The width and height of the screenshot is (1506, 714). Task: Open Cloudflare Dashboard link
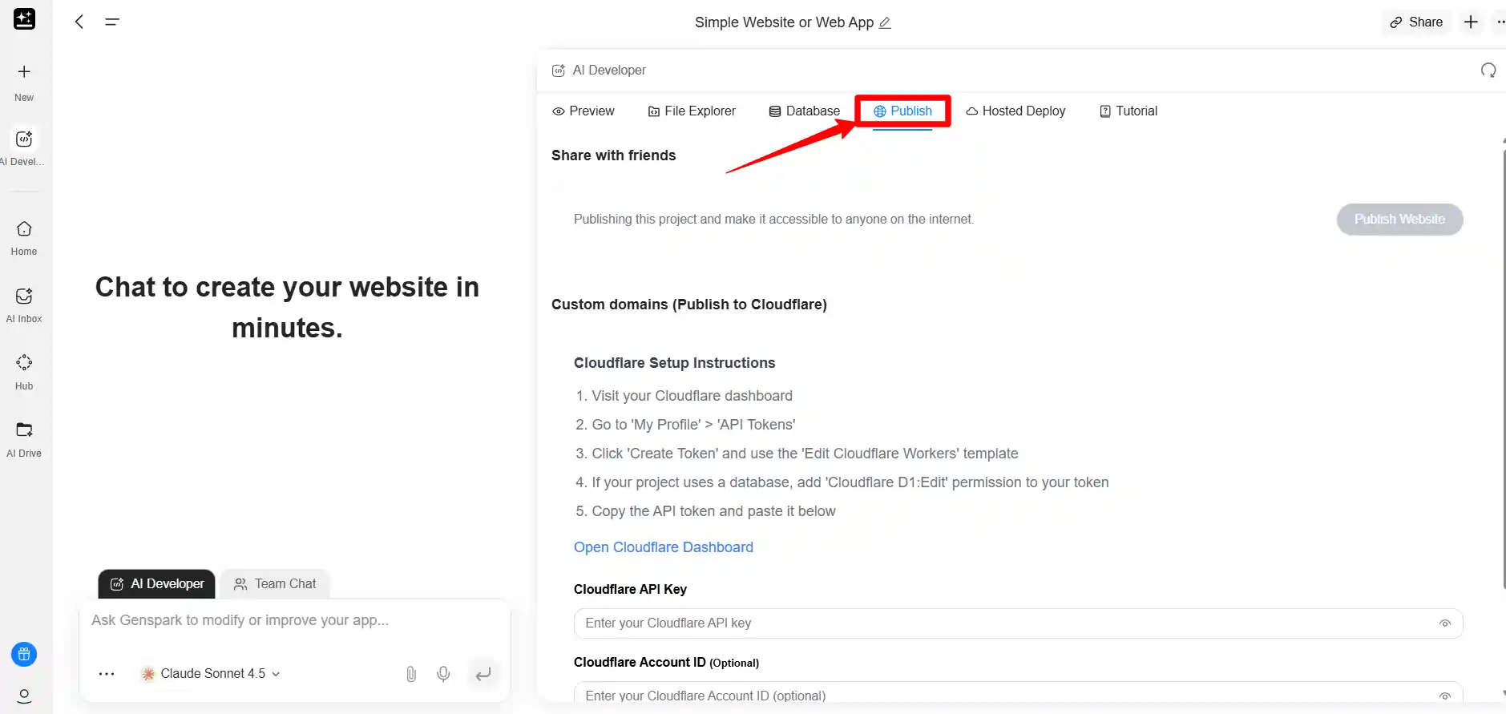click(x=663, y=547)
